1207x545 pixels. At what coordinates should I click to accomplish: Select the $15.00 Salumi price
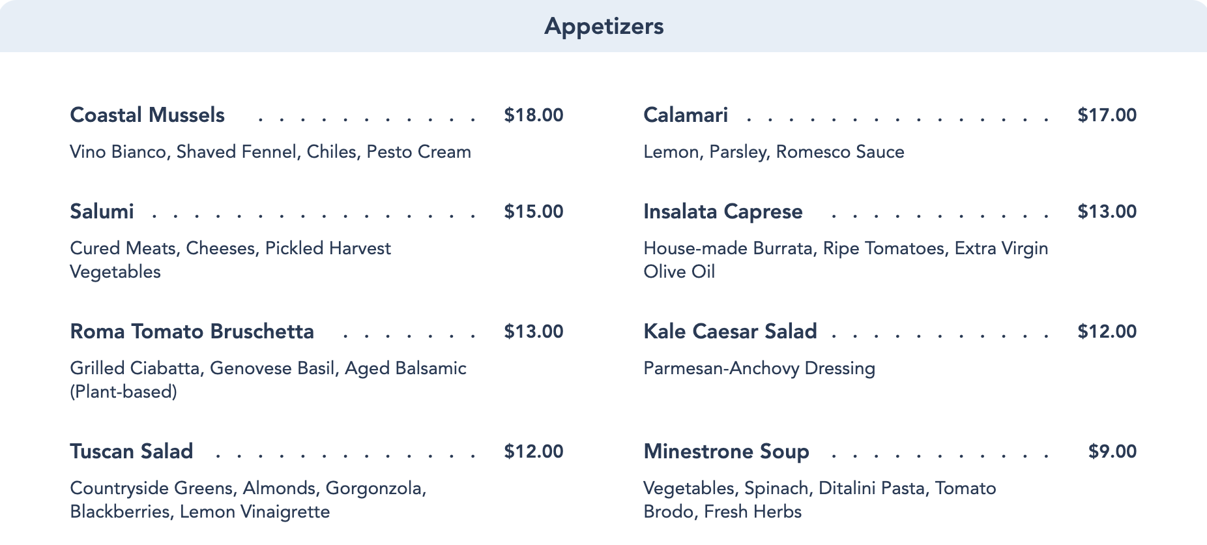(533, 211)
